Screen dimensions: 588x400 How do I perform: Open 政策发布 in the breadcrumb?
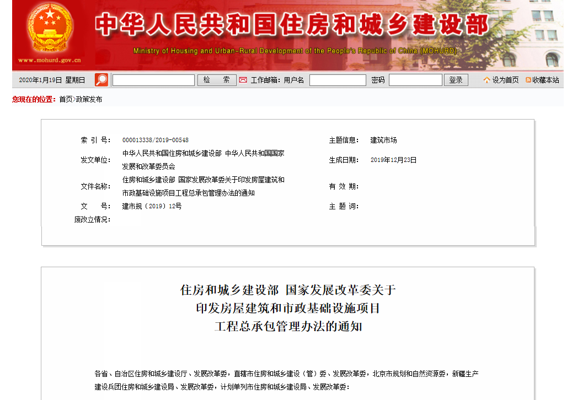(89, 100)
